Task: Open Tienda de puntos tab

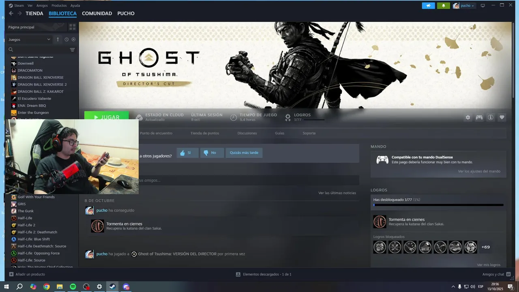Action: click(205, 133)
